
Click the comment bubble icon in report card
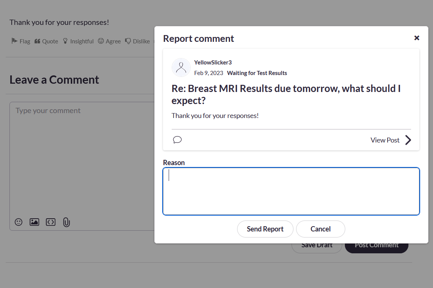177,140
